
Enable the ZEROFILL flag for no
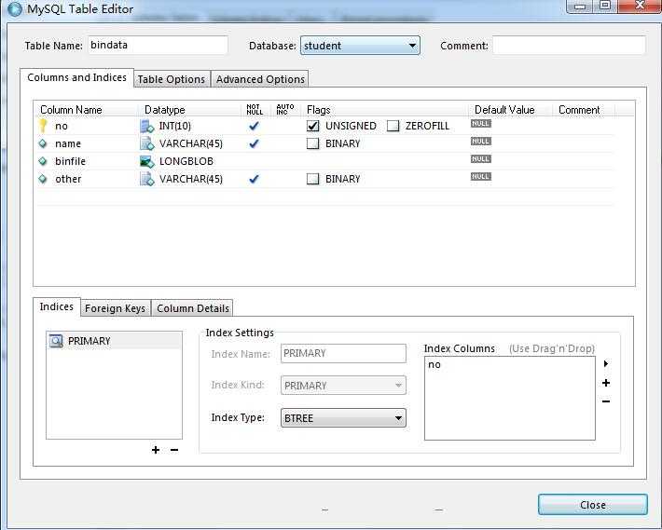[393, 126]
